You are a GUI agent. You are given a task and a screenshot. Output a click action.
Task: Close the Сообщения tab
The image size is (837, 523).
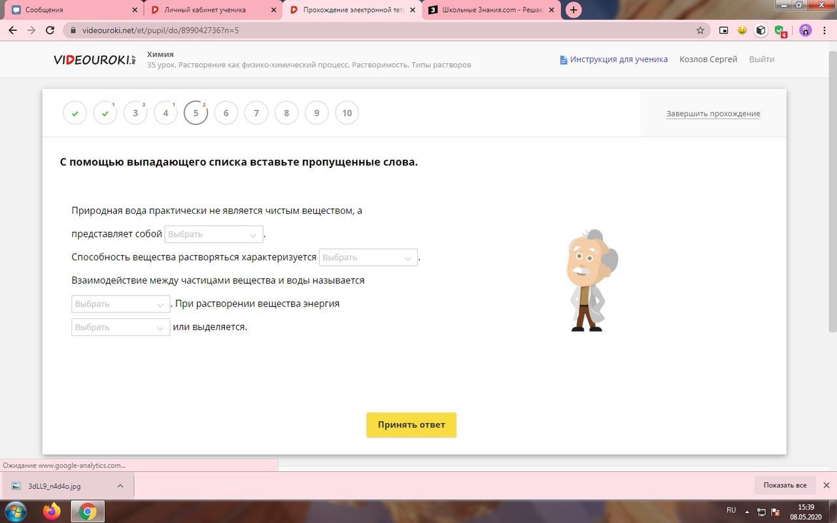pyautogui.click(x=135, y=10)
